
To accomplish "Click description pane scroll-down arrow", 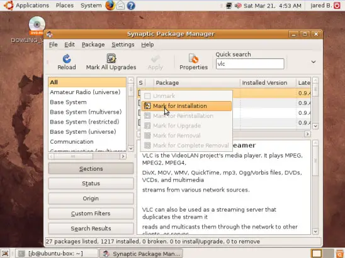I will point(315,232).
